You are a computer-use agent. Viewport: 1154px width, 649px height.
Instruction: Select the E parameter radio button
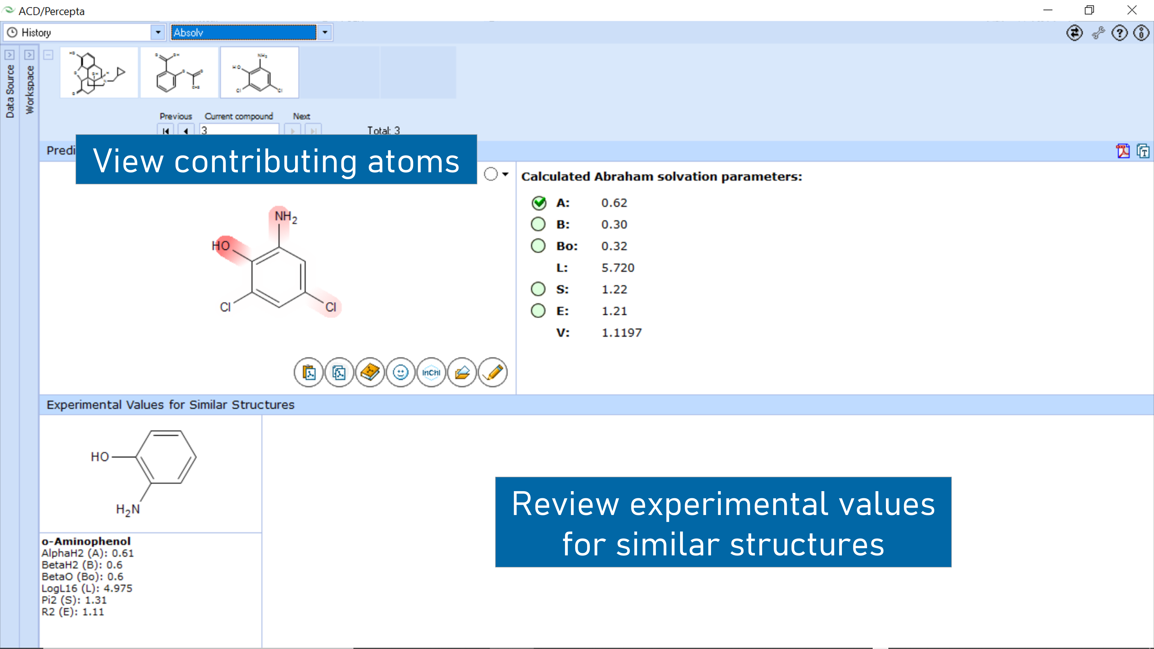(x=538, y=310)
